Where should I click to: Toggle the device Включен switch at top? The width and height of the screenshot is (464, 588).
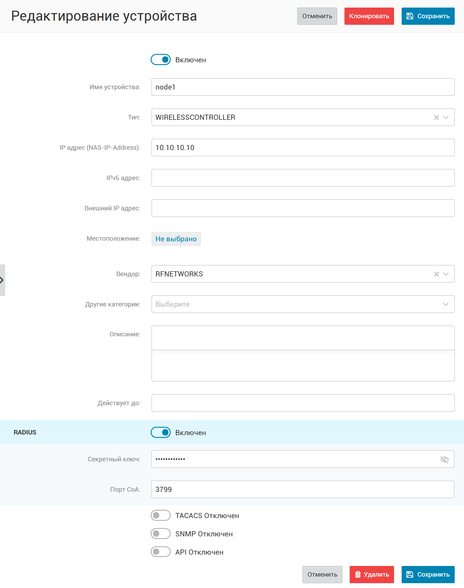click(x=161, y=60)
